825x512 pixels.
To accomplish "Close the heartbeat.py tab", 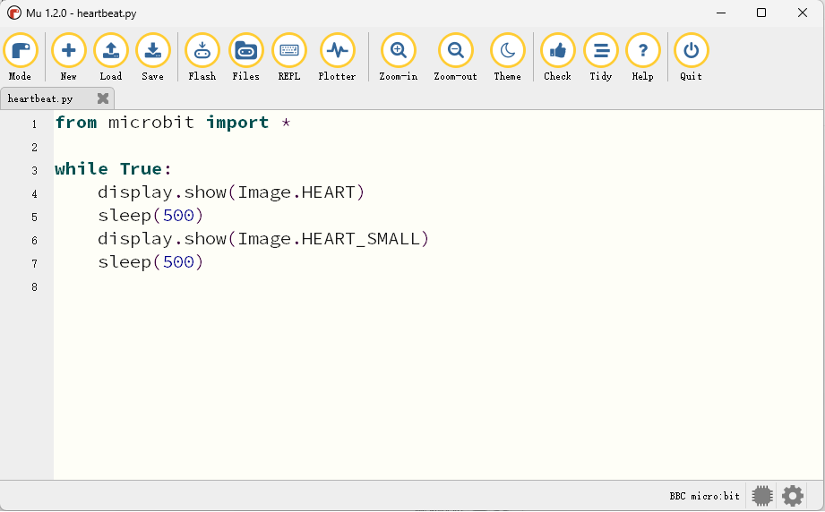I will pyautogui.click(x=103, y=98).
